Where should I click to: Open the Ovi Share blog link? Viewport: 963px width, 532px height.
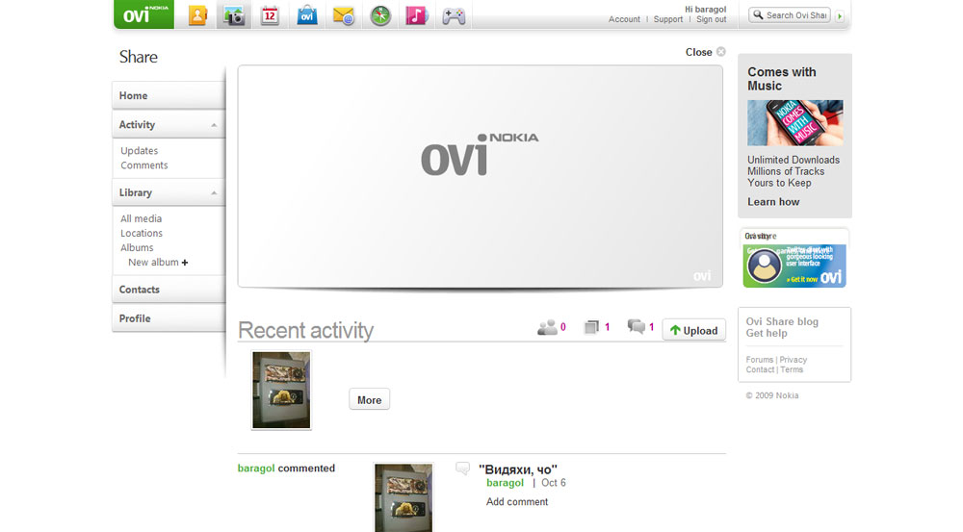click(782, 321)
